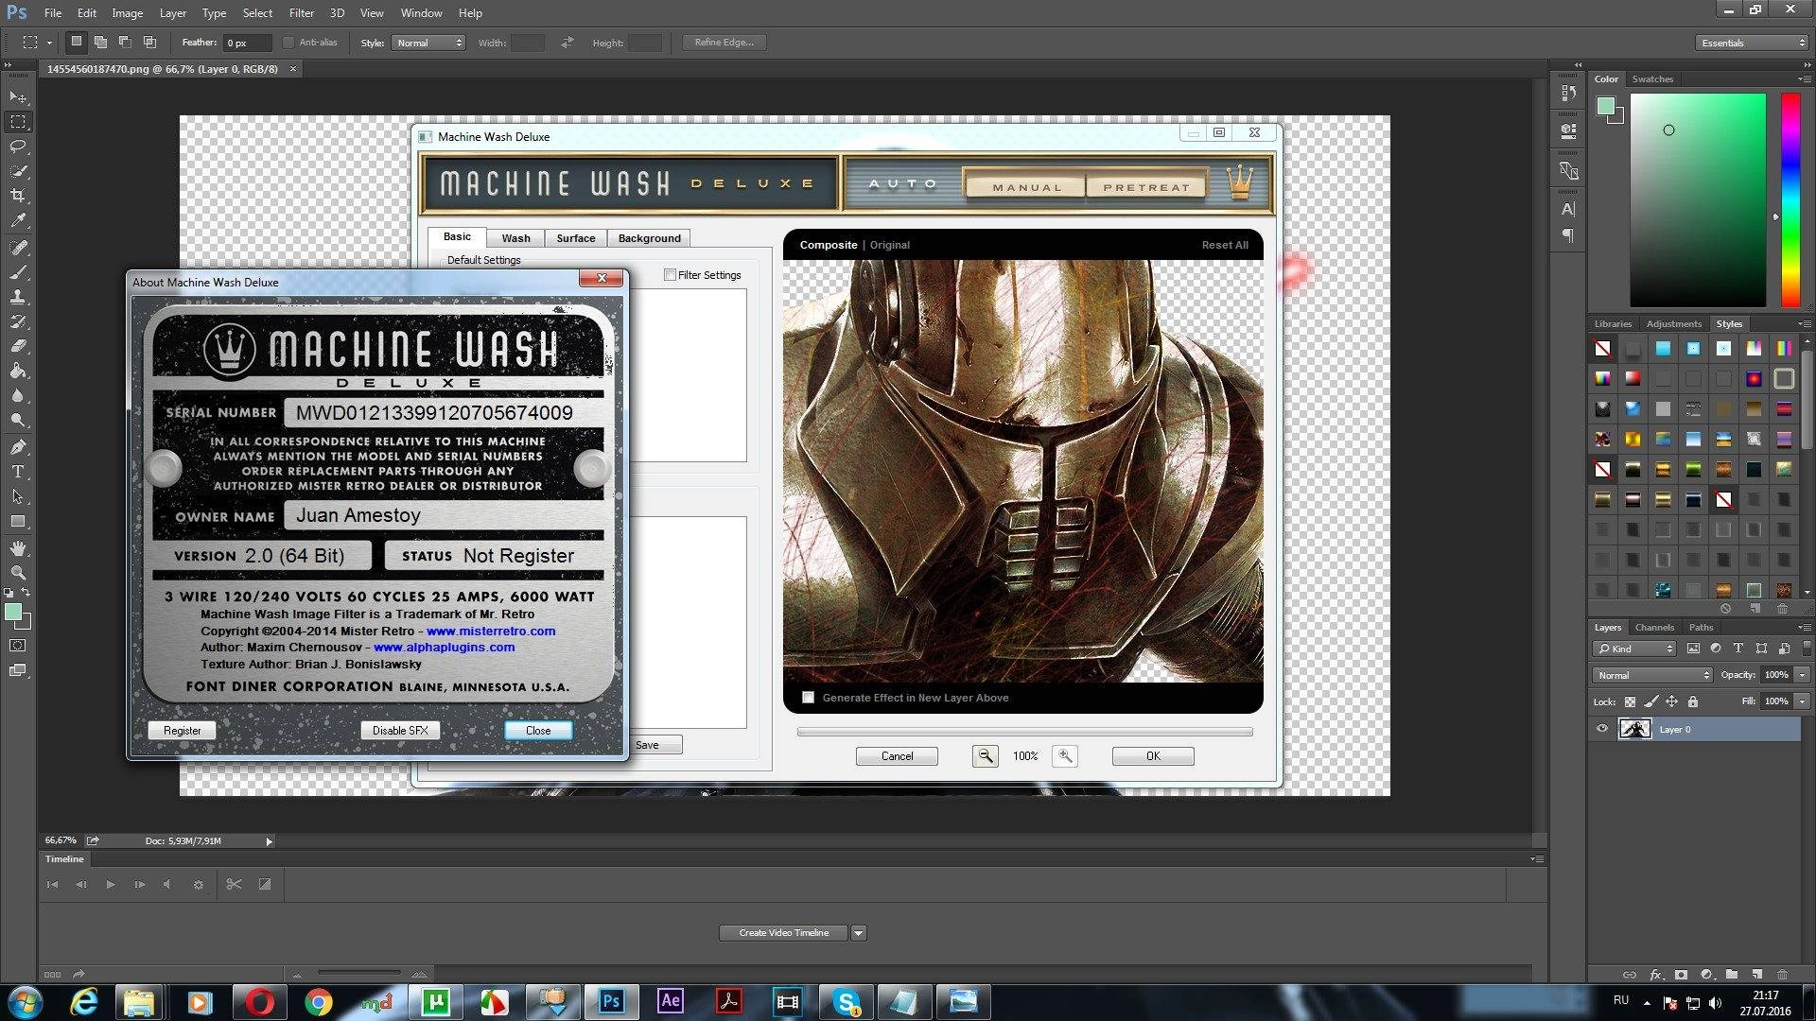Select the Crop tool
The width and height of the screenshot is (1816, 1021).
(18, 196)
